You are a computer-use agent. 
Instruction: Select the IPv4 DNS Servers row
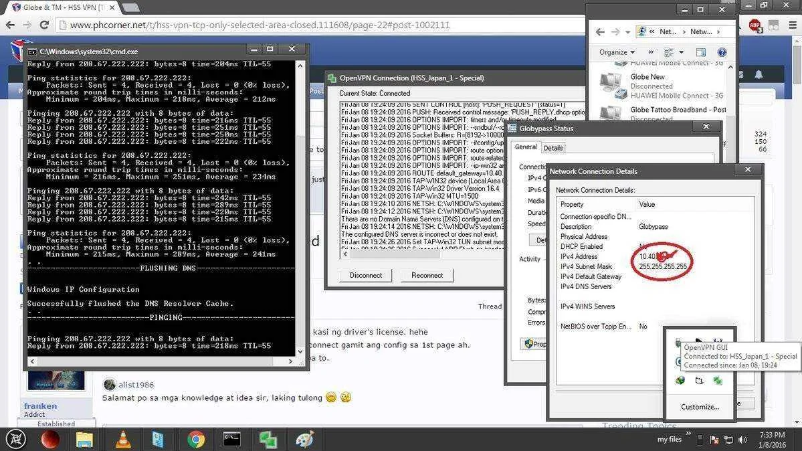[x=655, y=286]
